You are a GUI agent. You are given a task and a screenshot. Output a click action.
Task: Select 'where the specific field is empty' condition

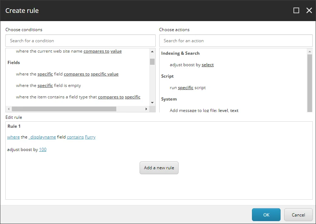coord(48,86)
